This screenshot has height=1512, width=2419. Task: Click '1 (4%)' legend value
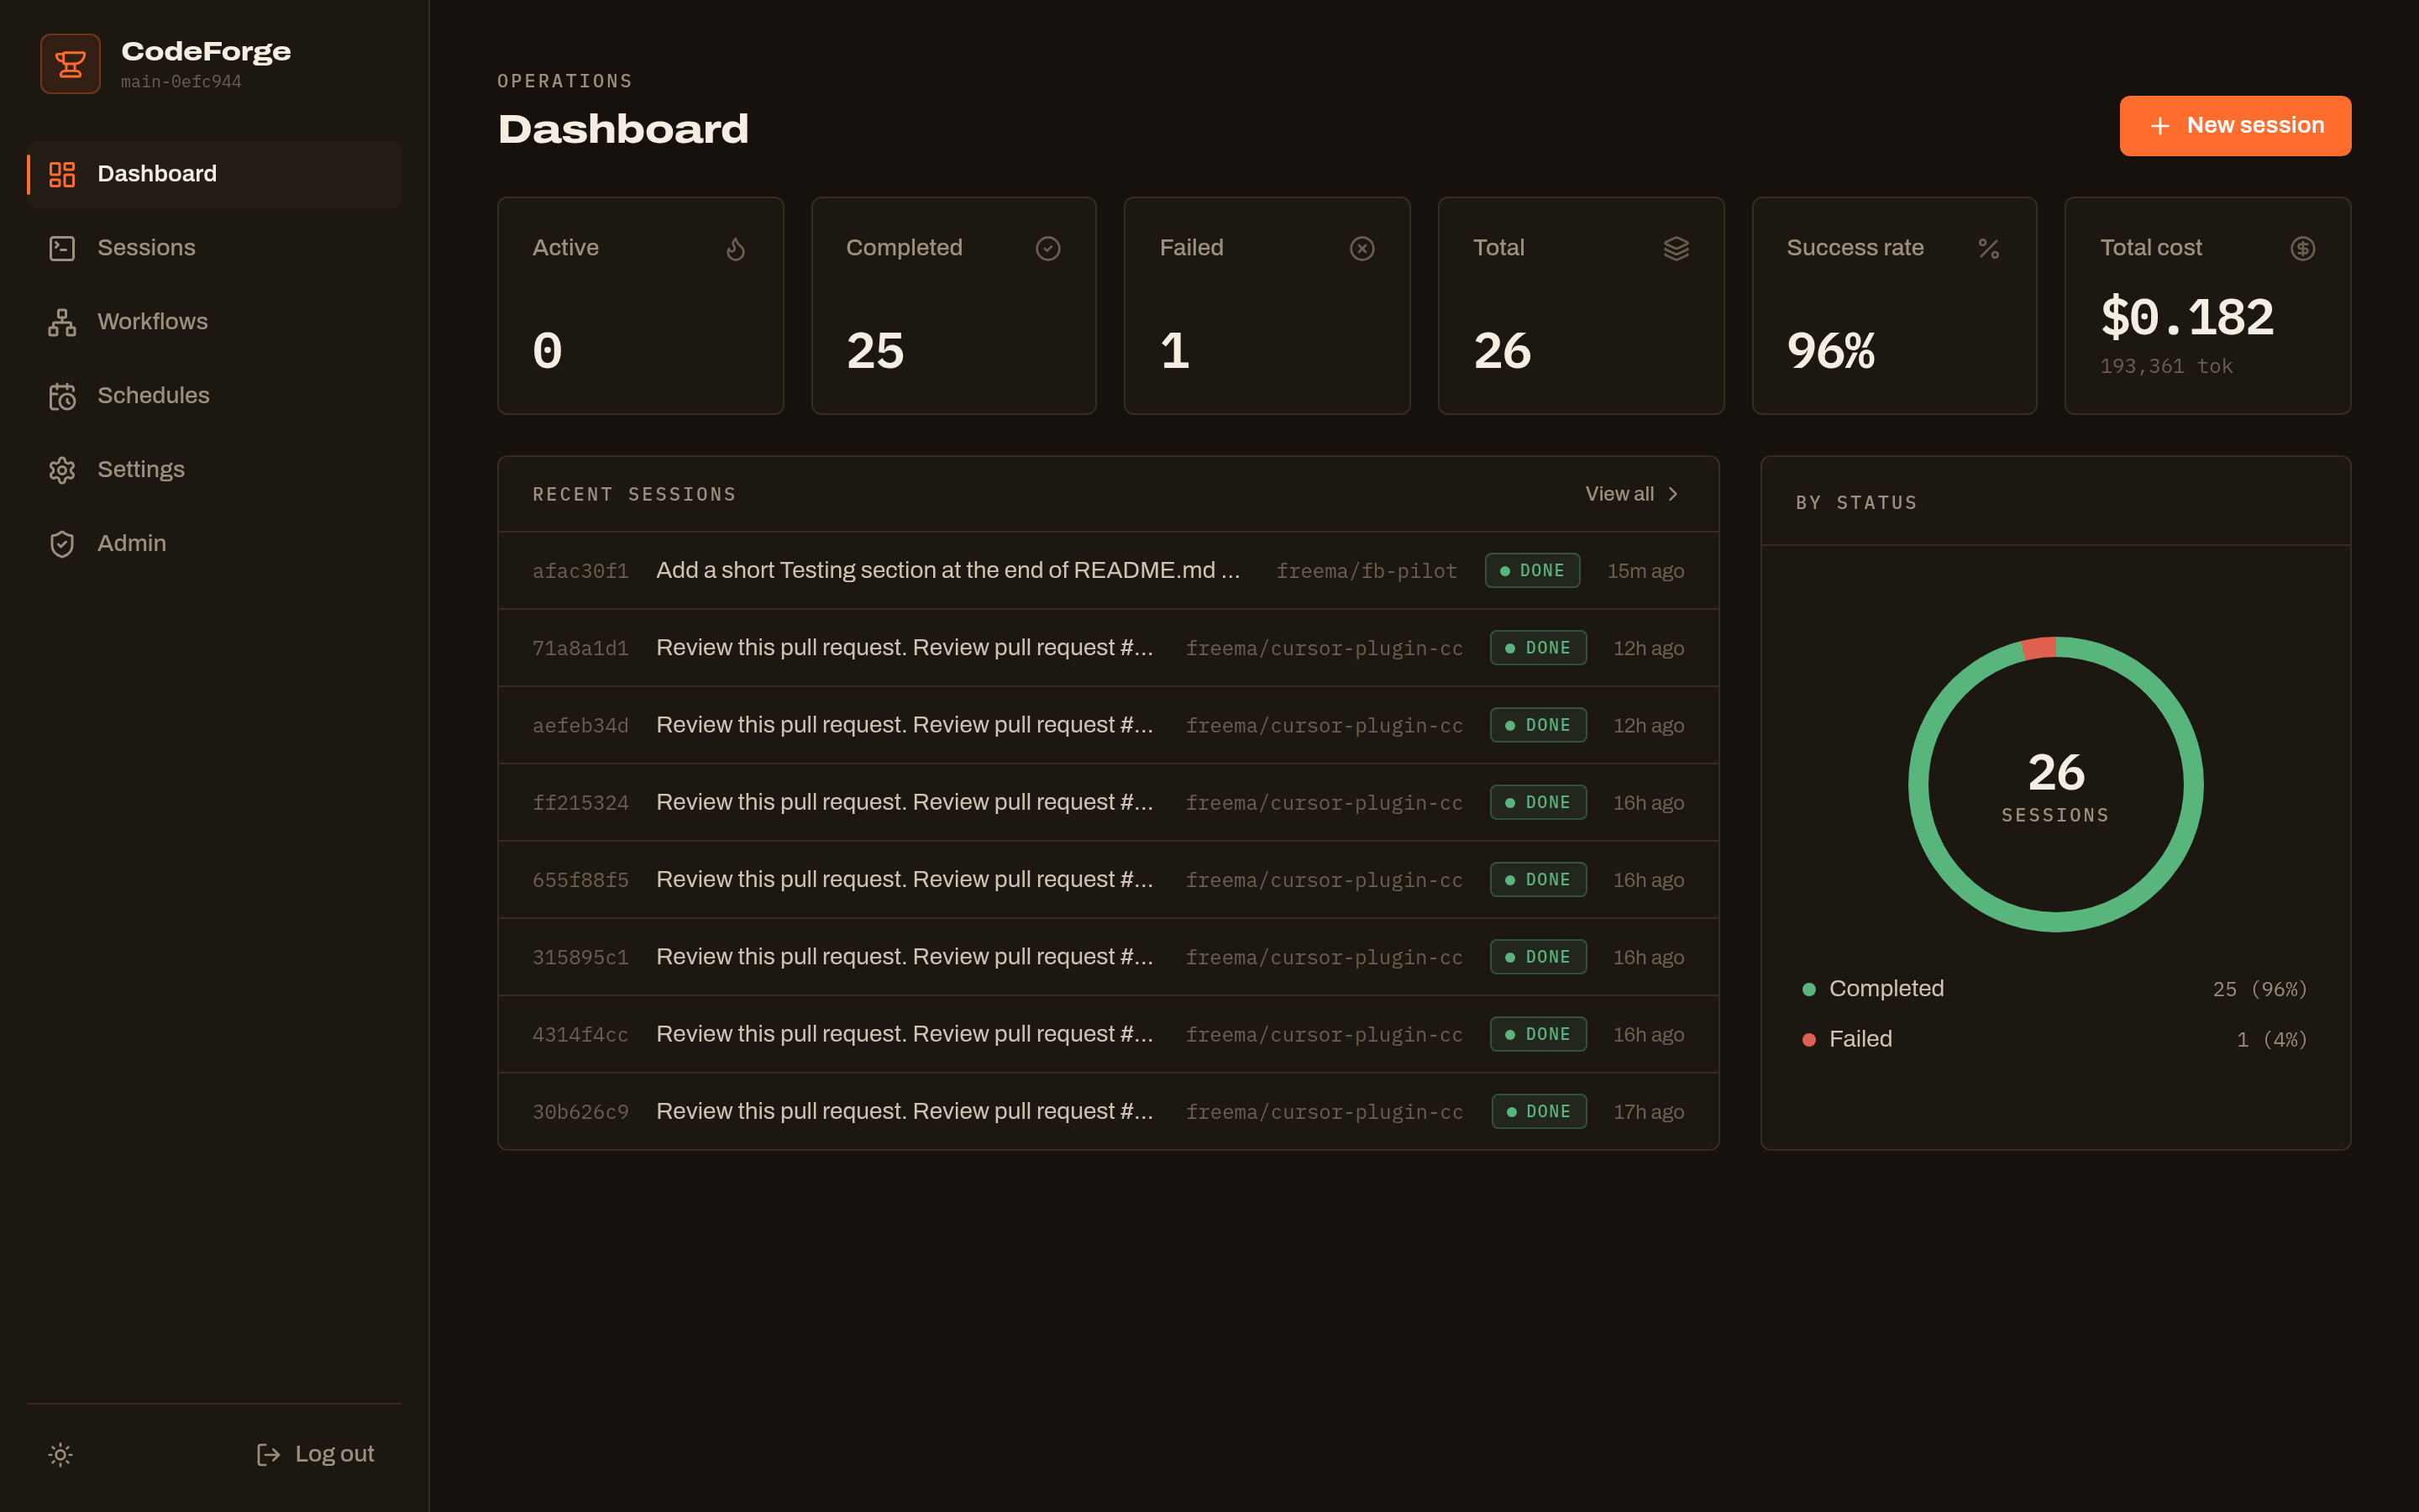[x=2272, y=1040]
